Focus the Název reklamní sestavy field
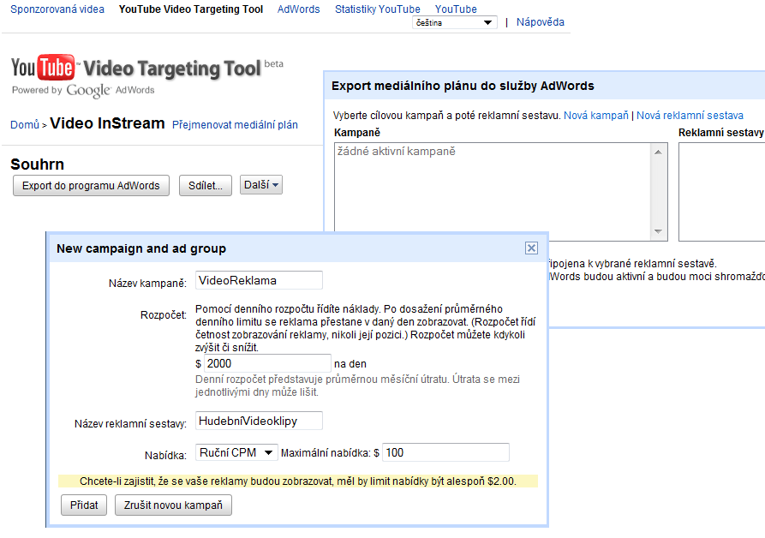 [x=259, y=421]
